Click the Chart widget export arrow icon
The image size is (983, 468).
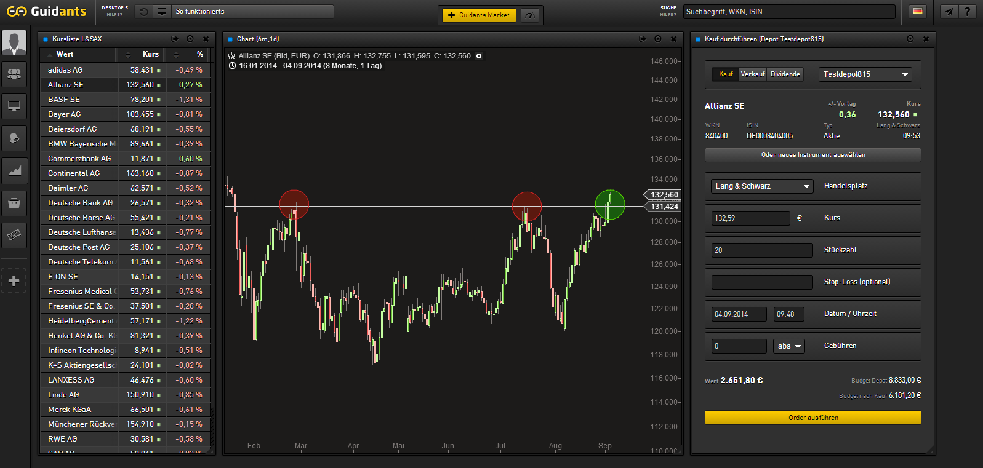[x=643, y=39]
